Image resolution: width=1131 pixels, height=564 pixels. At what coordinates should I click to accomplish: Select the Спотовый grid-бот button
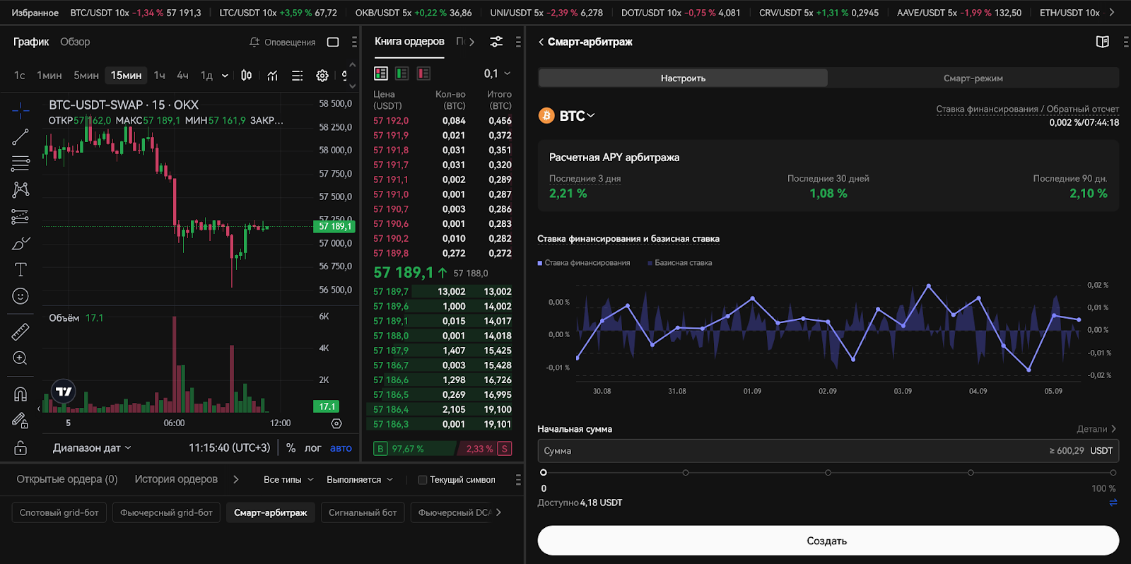click(x=59, y=512)
